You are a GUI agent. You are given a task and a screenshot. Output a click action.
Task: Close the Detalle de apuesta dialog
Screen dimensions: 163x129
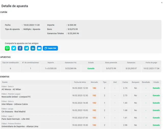pos(161,2)
